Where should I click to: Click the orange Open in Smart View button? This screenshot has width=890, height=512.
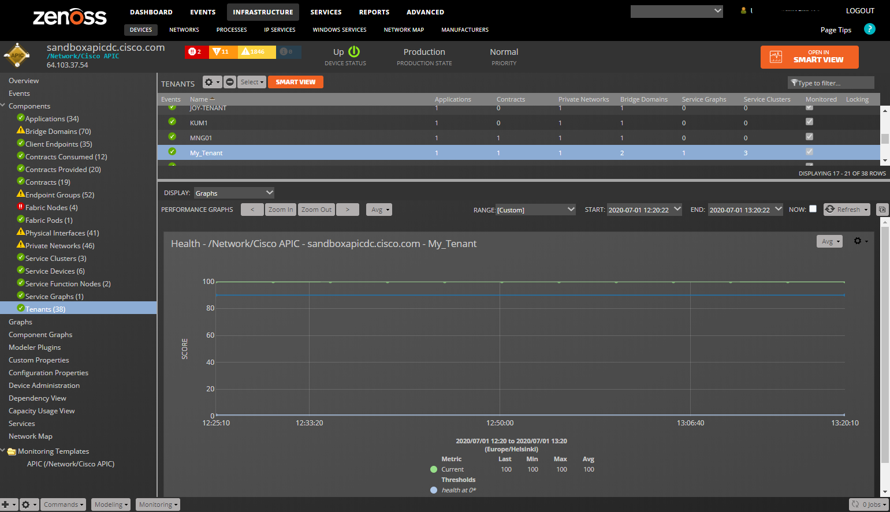pos(810,57)
